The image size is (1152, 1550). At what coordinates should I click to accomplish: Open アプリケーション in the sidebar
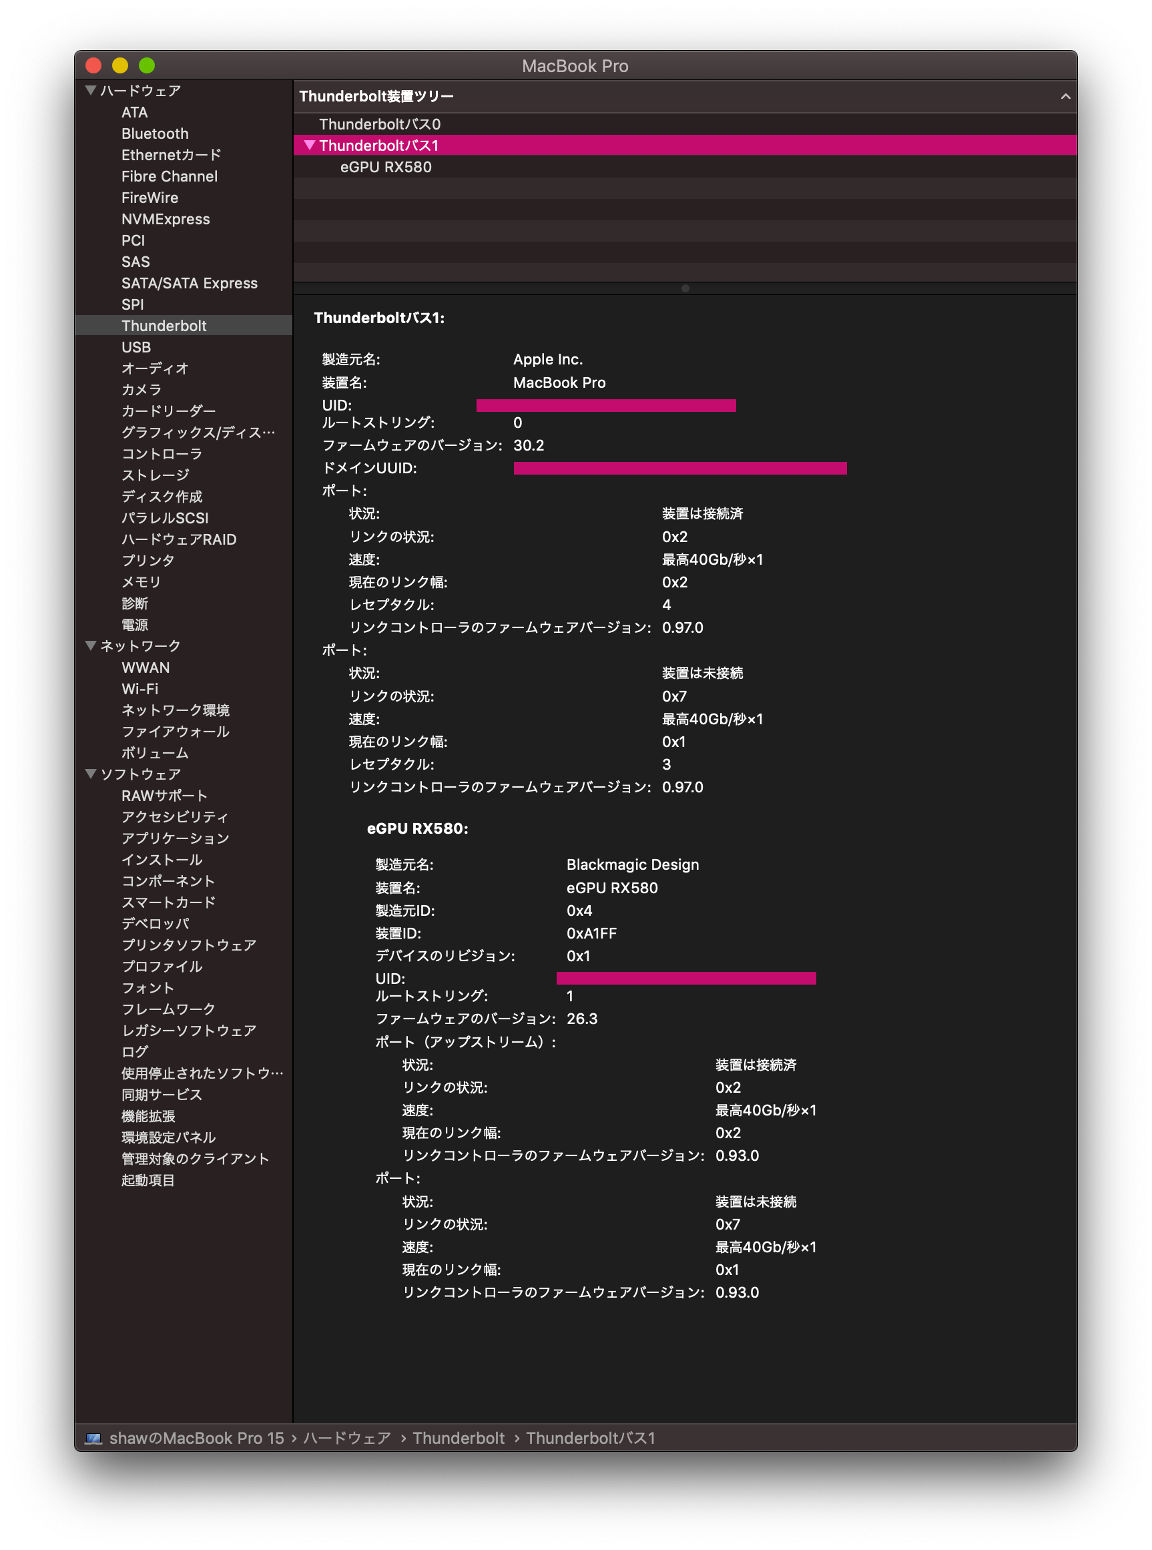point(175,838)
